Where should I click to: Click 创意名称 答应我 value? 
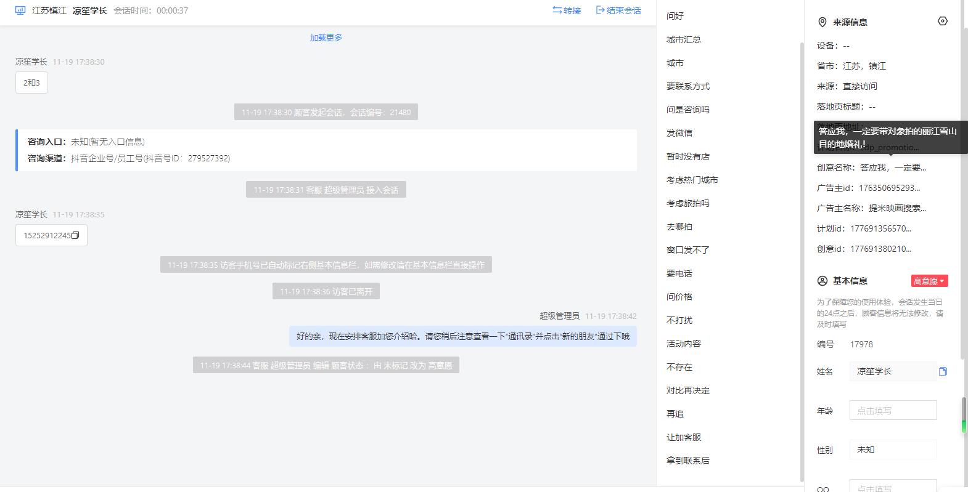(x=893, y=167)
